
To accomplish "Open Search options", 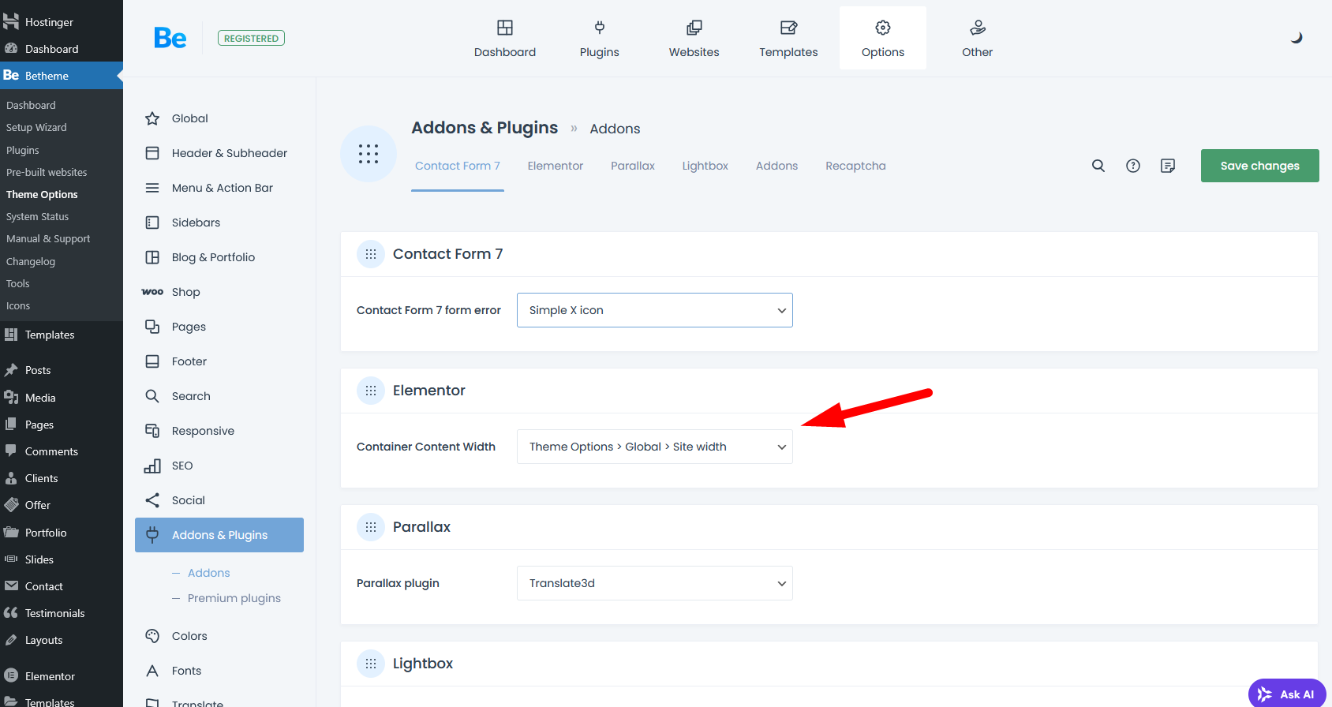I will point(219,396).
